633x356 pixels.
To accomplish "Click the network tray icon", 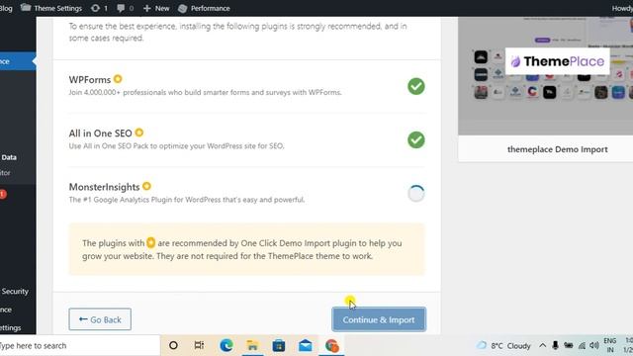I will coord(582,345).
